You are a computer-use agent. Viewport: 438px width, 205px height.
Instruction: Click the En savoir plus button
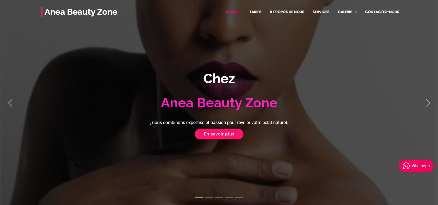coord(219,134)
